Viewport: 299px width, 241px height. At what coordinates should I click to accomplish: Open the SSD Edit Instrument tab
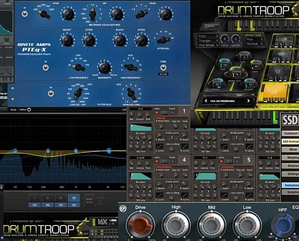[x=291, y=142]
